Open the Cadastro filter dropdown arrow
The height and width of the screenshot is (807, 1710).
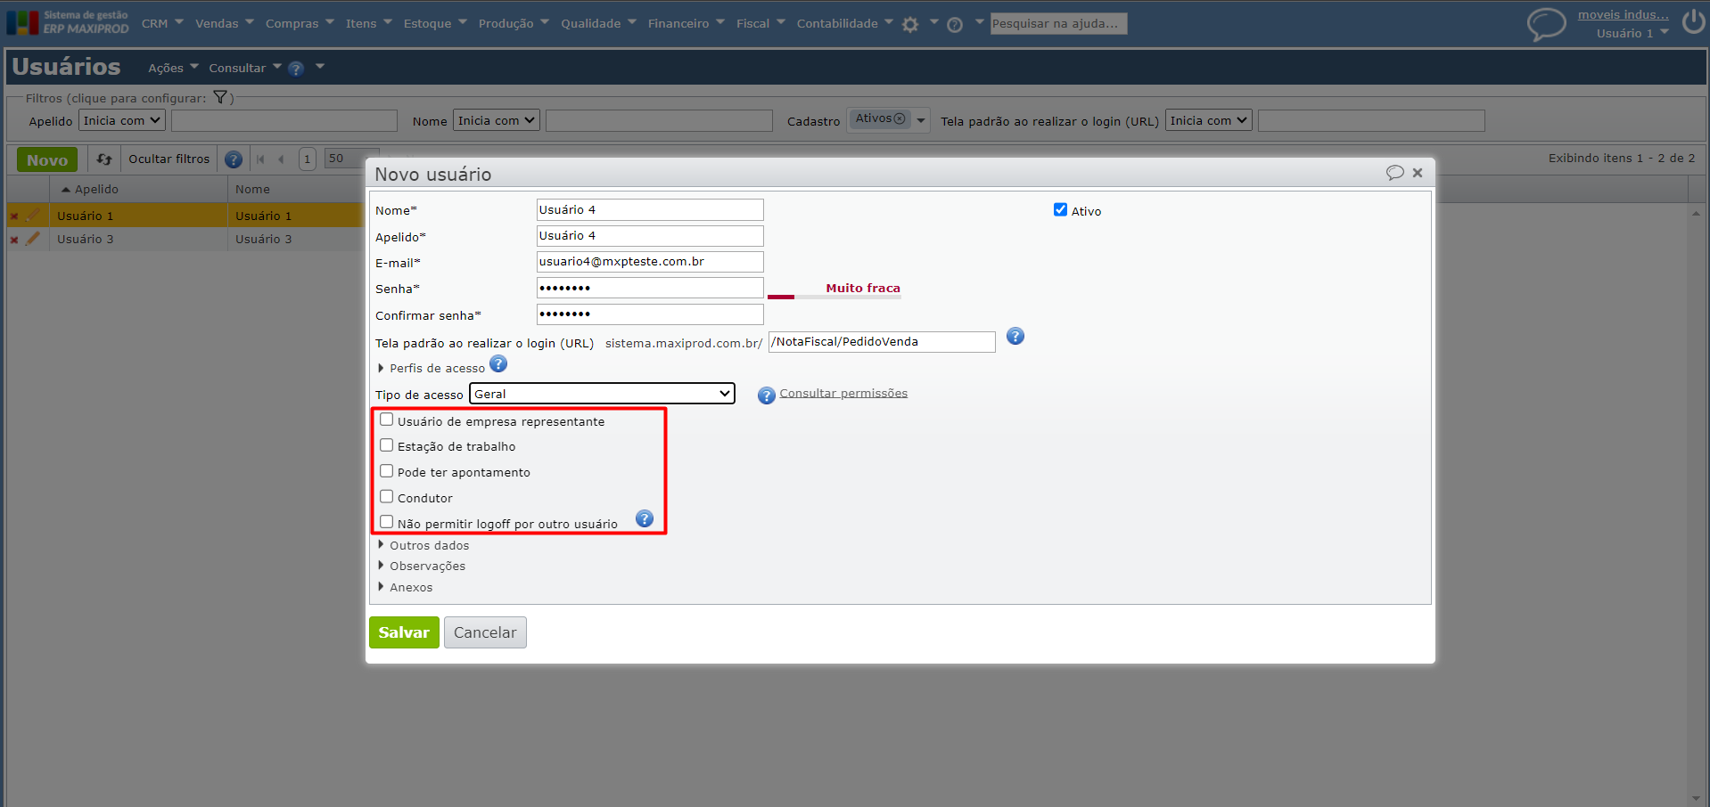921,120
